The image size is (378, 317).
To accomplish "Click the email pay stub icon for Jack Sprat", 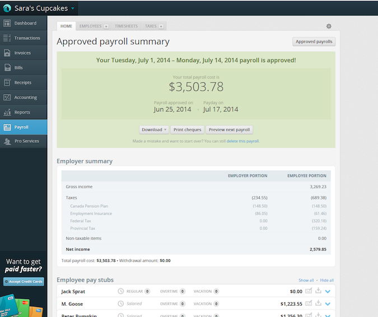I will coord(308,291).
